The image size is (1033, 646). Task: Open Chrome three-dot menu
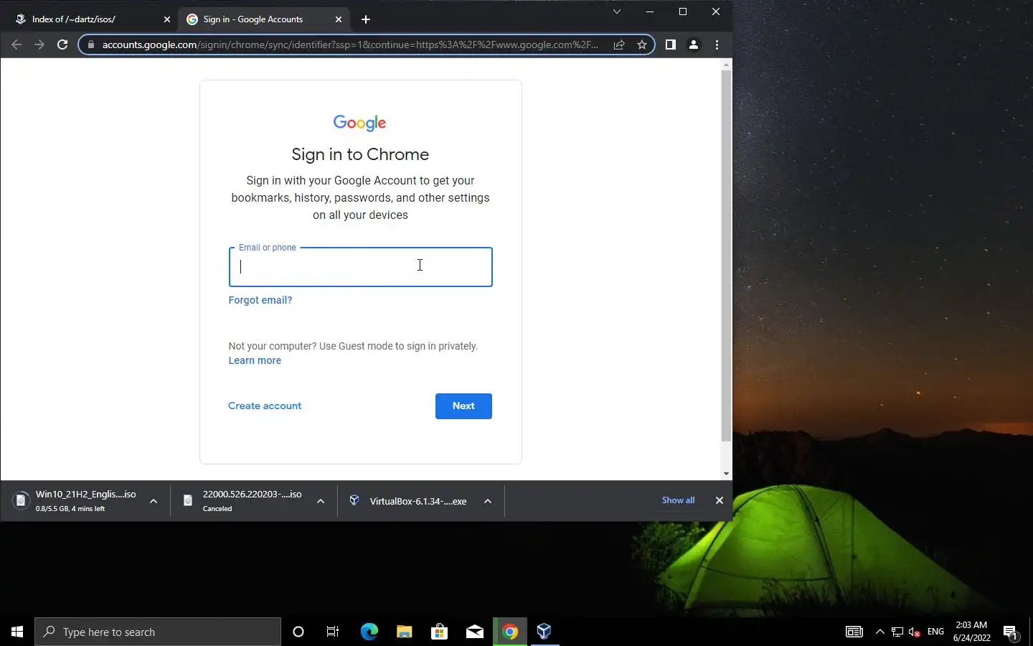pyautogui.click(x=717, y=45)
